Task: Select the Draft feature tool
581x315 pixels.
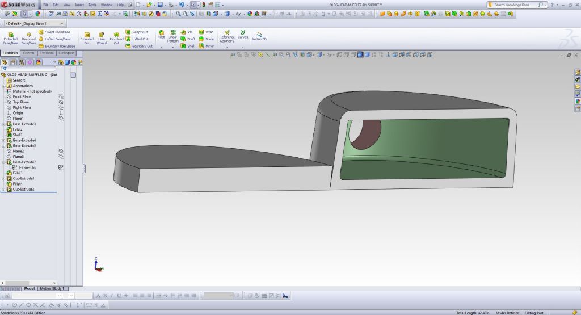Action: [x=188, y=39]
